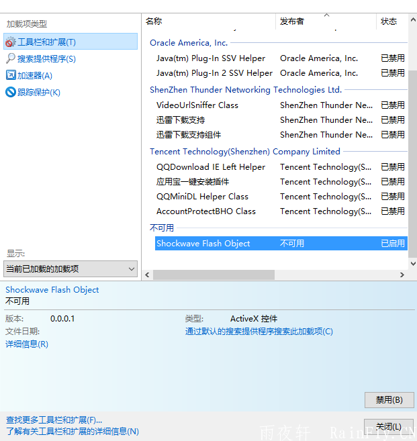
Task: Click the Disable button
Action: (389, 400)
